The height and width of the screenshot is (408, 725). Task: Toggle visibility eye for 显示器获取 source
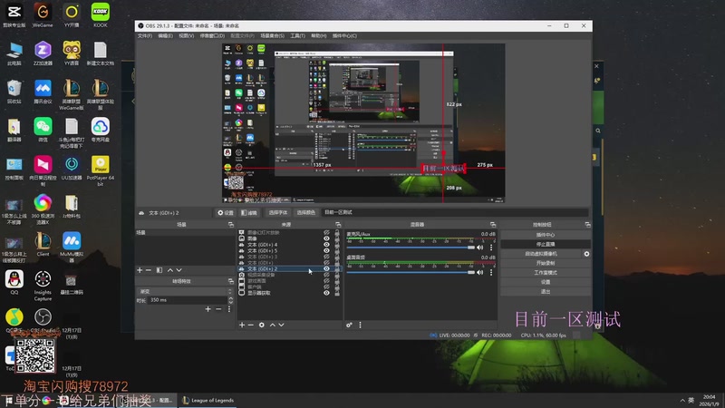[326, 293]
